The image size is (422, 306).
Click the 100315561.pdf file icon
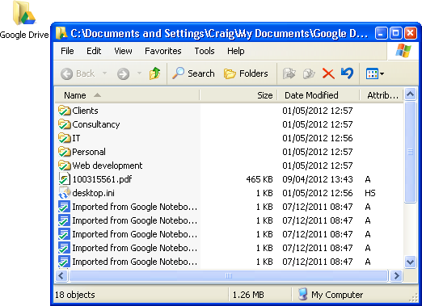(x=65, y=179)
